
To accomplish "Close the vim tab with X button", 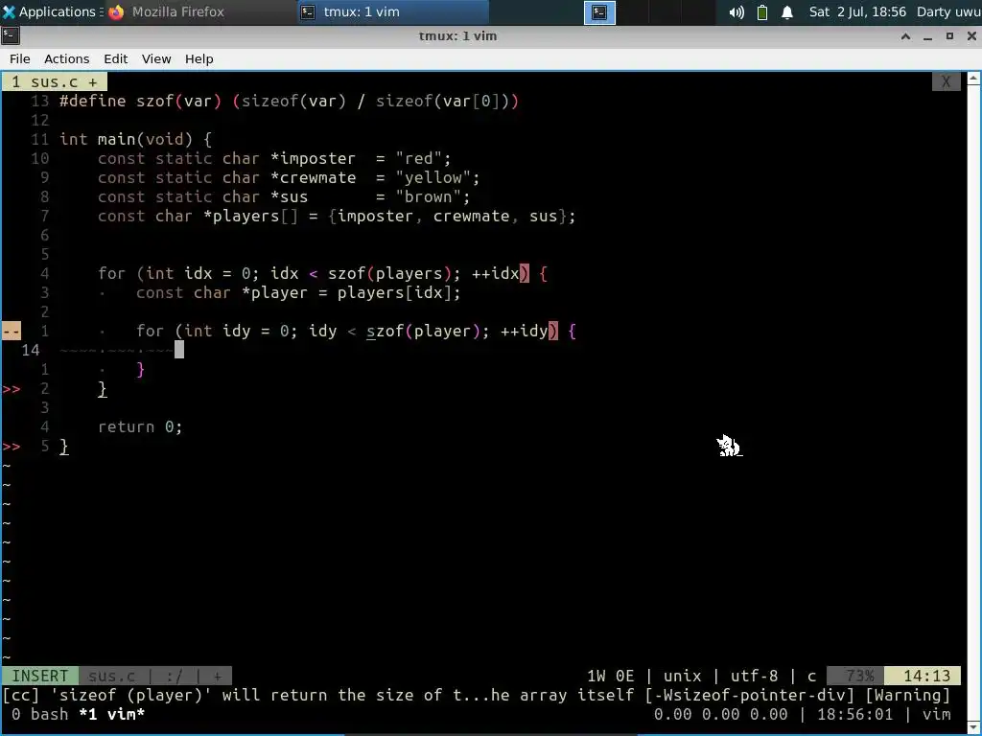I will pos(946,82).
